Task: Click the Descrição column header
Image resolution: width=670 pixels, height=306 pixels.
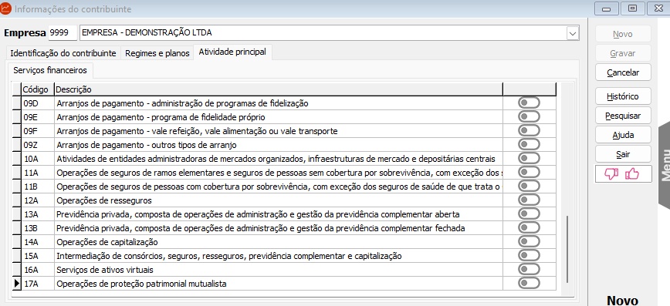Action: [279, 89]
